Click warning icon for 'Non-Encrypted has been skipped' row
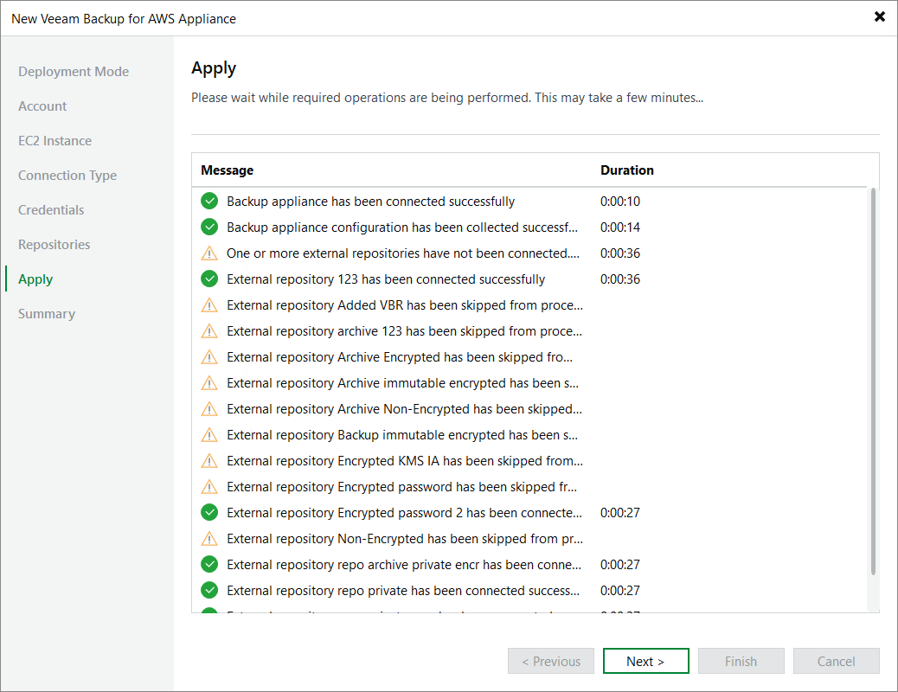The image size is (898, 692). [x=209, y=539]
